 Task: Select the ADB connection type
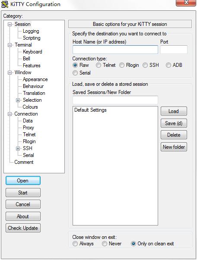pyautogui.click(x=168, y=65)
